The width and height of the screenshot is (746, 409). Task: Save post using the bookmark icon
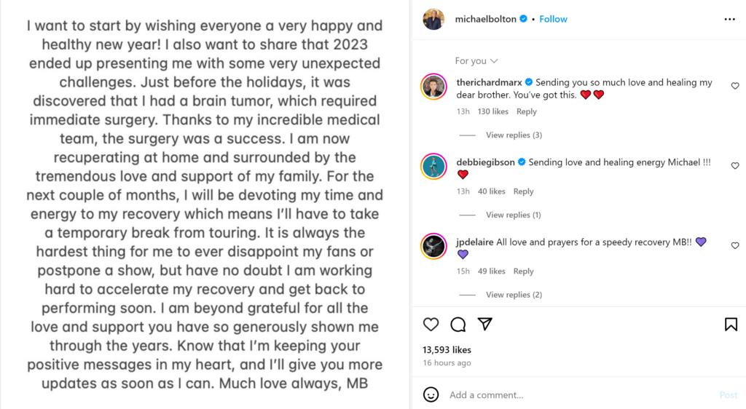click(731, 325)
